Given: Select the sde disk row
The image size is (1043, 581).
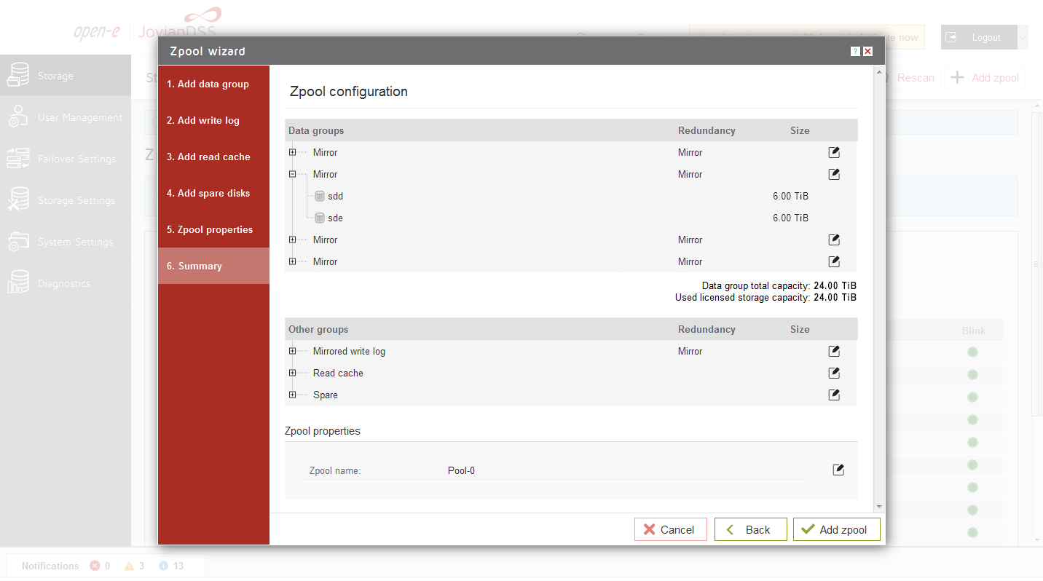Looking at the screenshot, I should [x=571, y=218].
